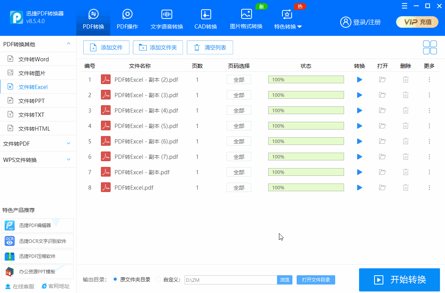Viewport: 445px width, 293px height.
Task: Switch to the 图片格式转换 tab
Action: click(x=246, y=18)
